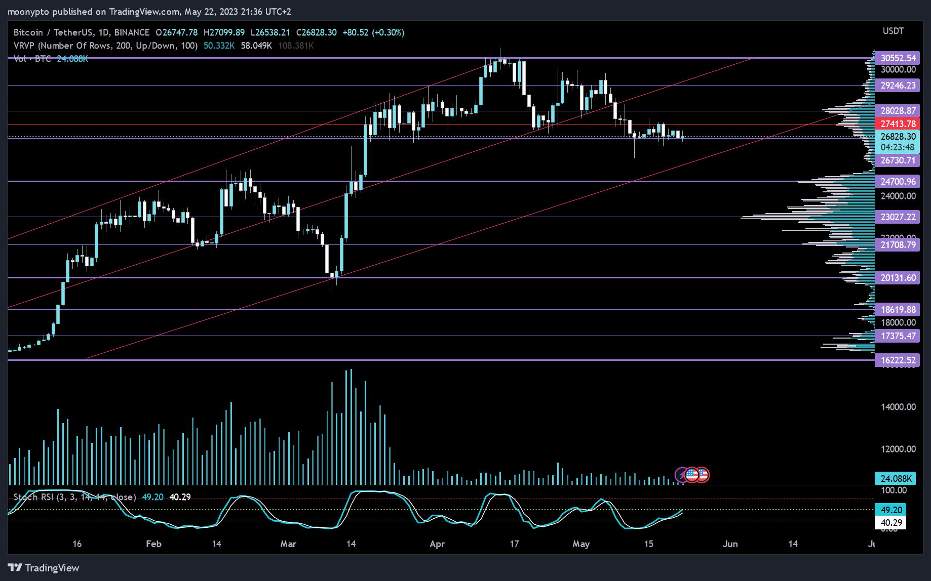The image size is (931, 581).
Task: Click the O26747.78 open price value
Action: [176, 32]
